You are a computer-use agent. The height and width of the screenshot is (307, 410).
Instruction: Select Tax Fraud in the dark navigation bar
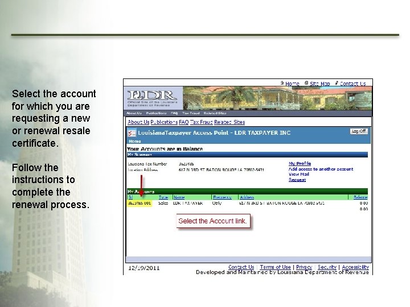coord(191,113)
